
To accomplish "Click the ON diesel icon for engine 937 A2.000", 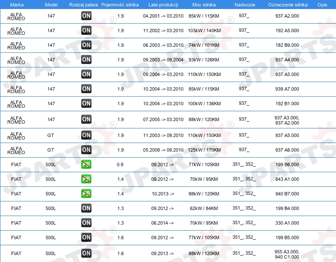I will (x=86, y=16).
